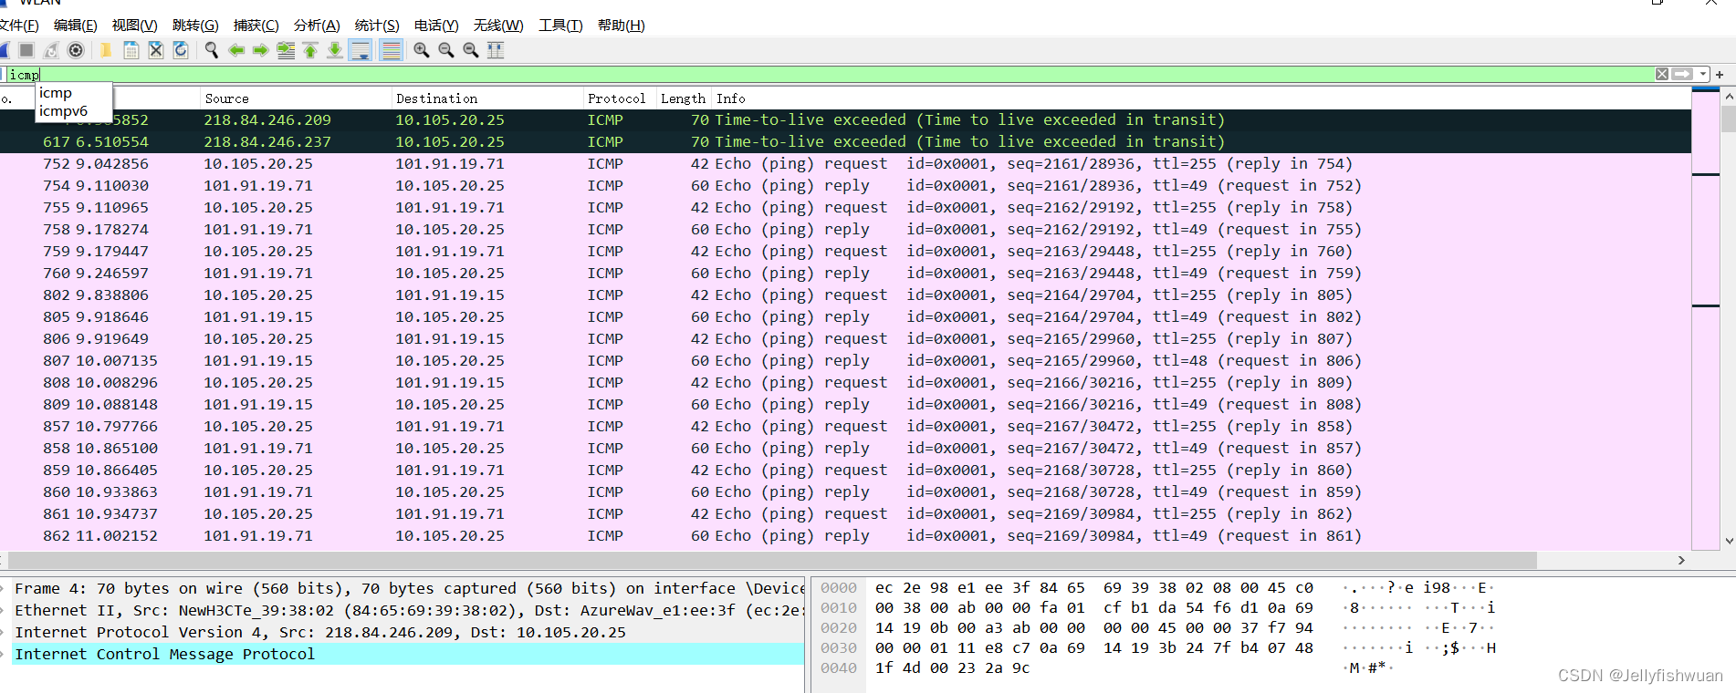
Task: Apply the display filter arrow button
Action: [1682, 74]
